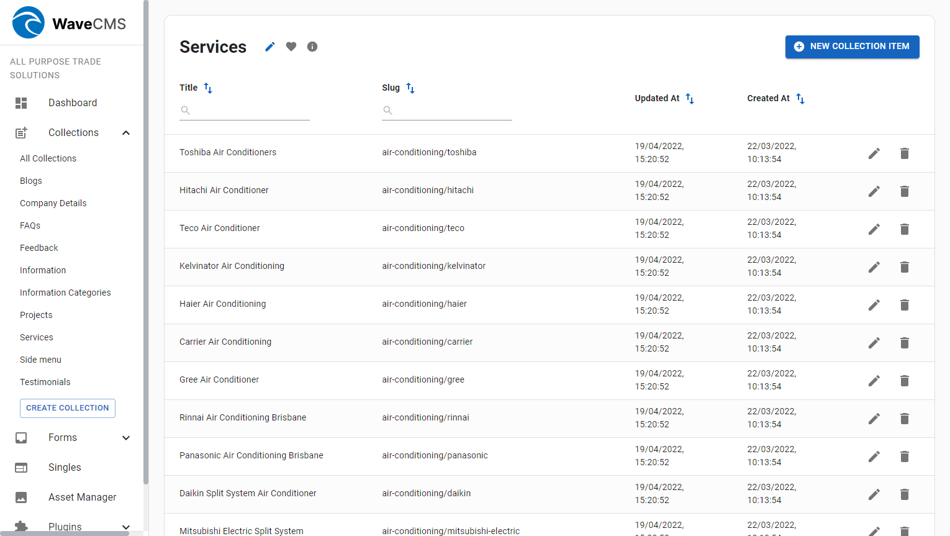Edit Rinnai Air Conditioning Brisbane row
The width and height of the screenshot is (950, 536).
point(874,419)
